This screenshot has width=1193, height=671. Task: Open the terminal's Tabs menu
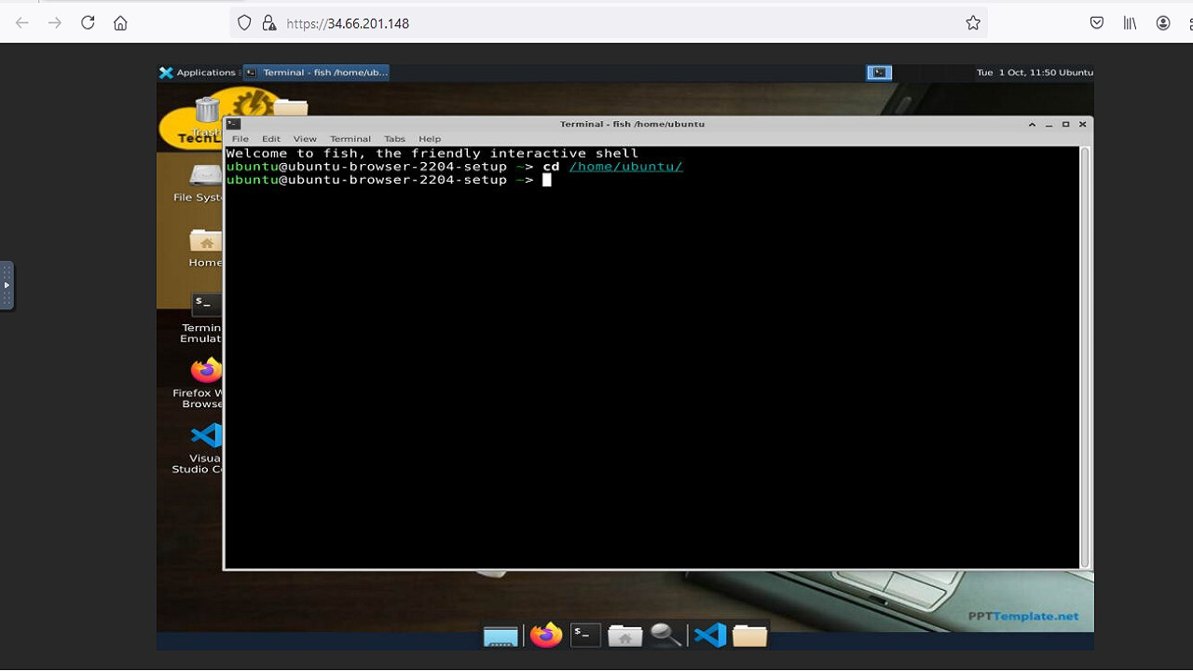pos(394,139)
